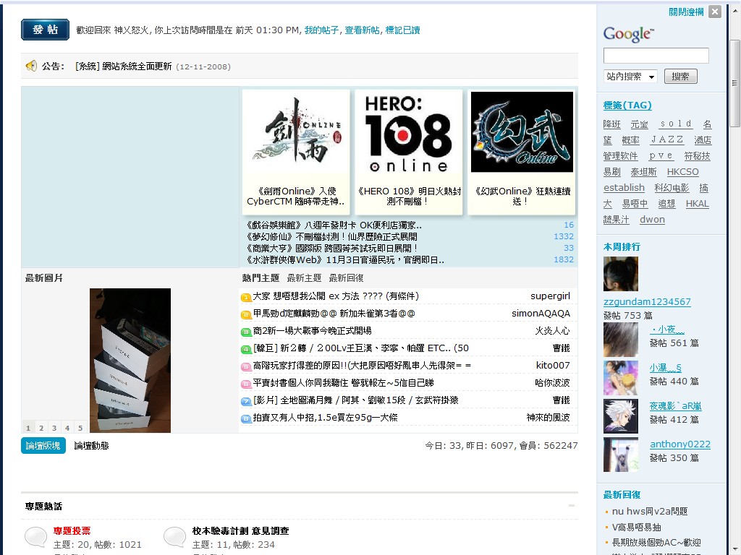Show latest picture page 5

[80, 428]
